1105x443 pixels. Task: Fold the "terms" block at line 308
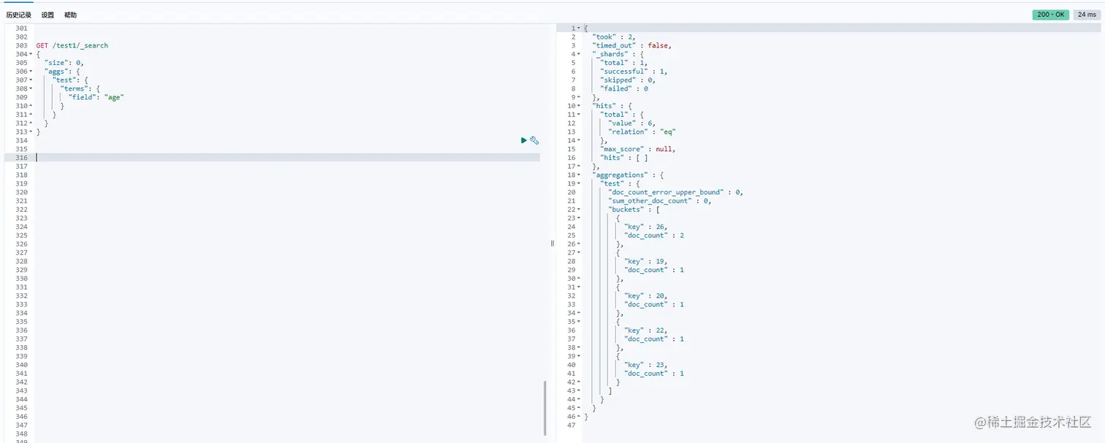click(31, 88)
